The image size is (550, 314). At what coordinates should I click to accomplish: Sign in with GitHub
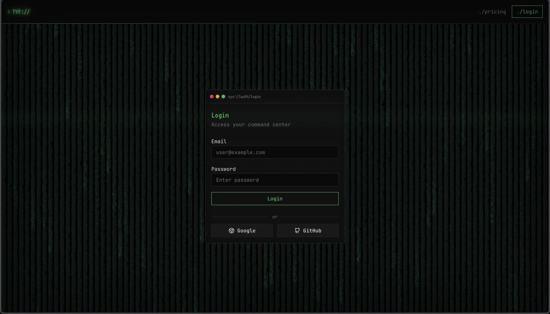(308, 231)
